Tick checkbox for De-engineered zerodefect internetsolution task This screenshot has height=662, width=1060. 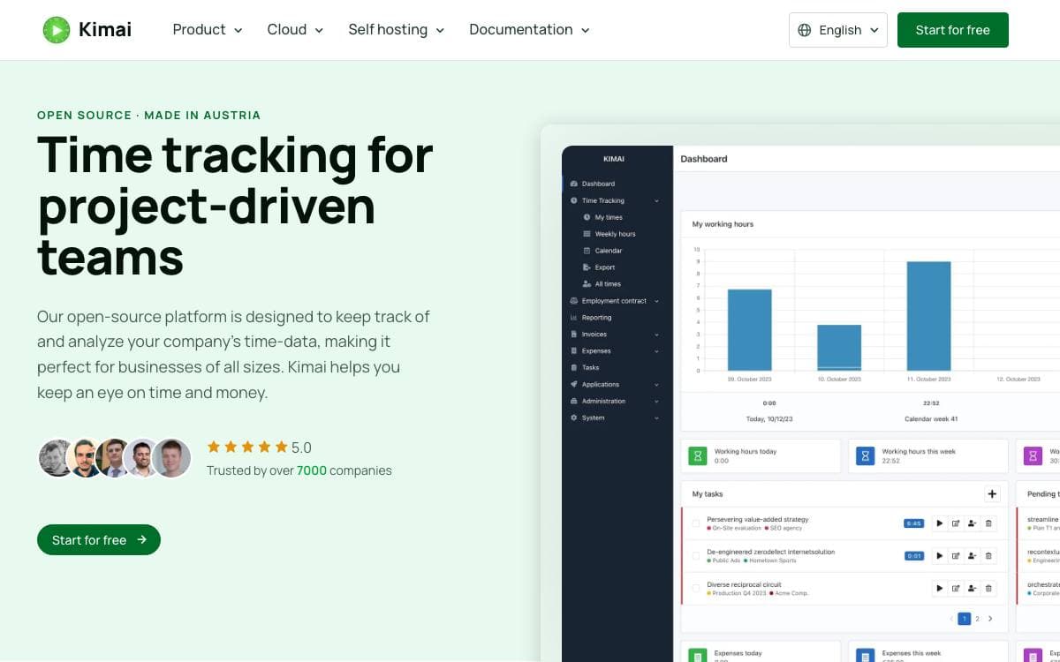[x=696, y=556]
